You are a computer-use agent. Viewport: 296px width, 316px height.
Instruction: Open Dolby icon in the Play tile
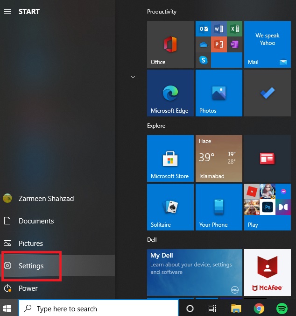click(x=283, y=207)
